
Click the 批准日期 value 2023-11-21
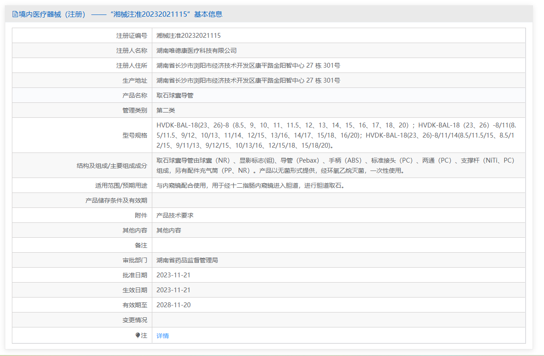(x=173, y=275)
